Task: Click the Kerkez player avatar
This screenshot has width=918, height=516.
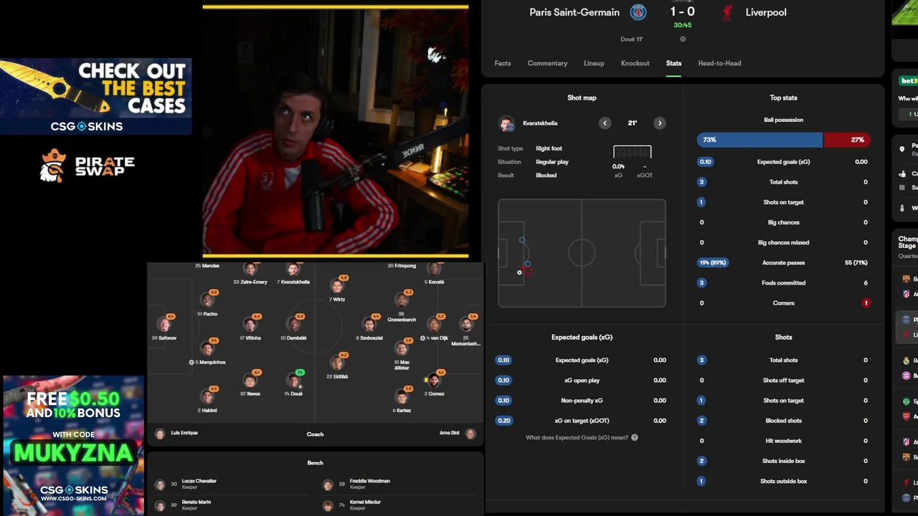Action: point(402,397)
